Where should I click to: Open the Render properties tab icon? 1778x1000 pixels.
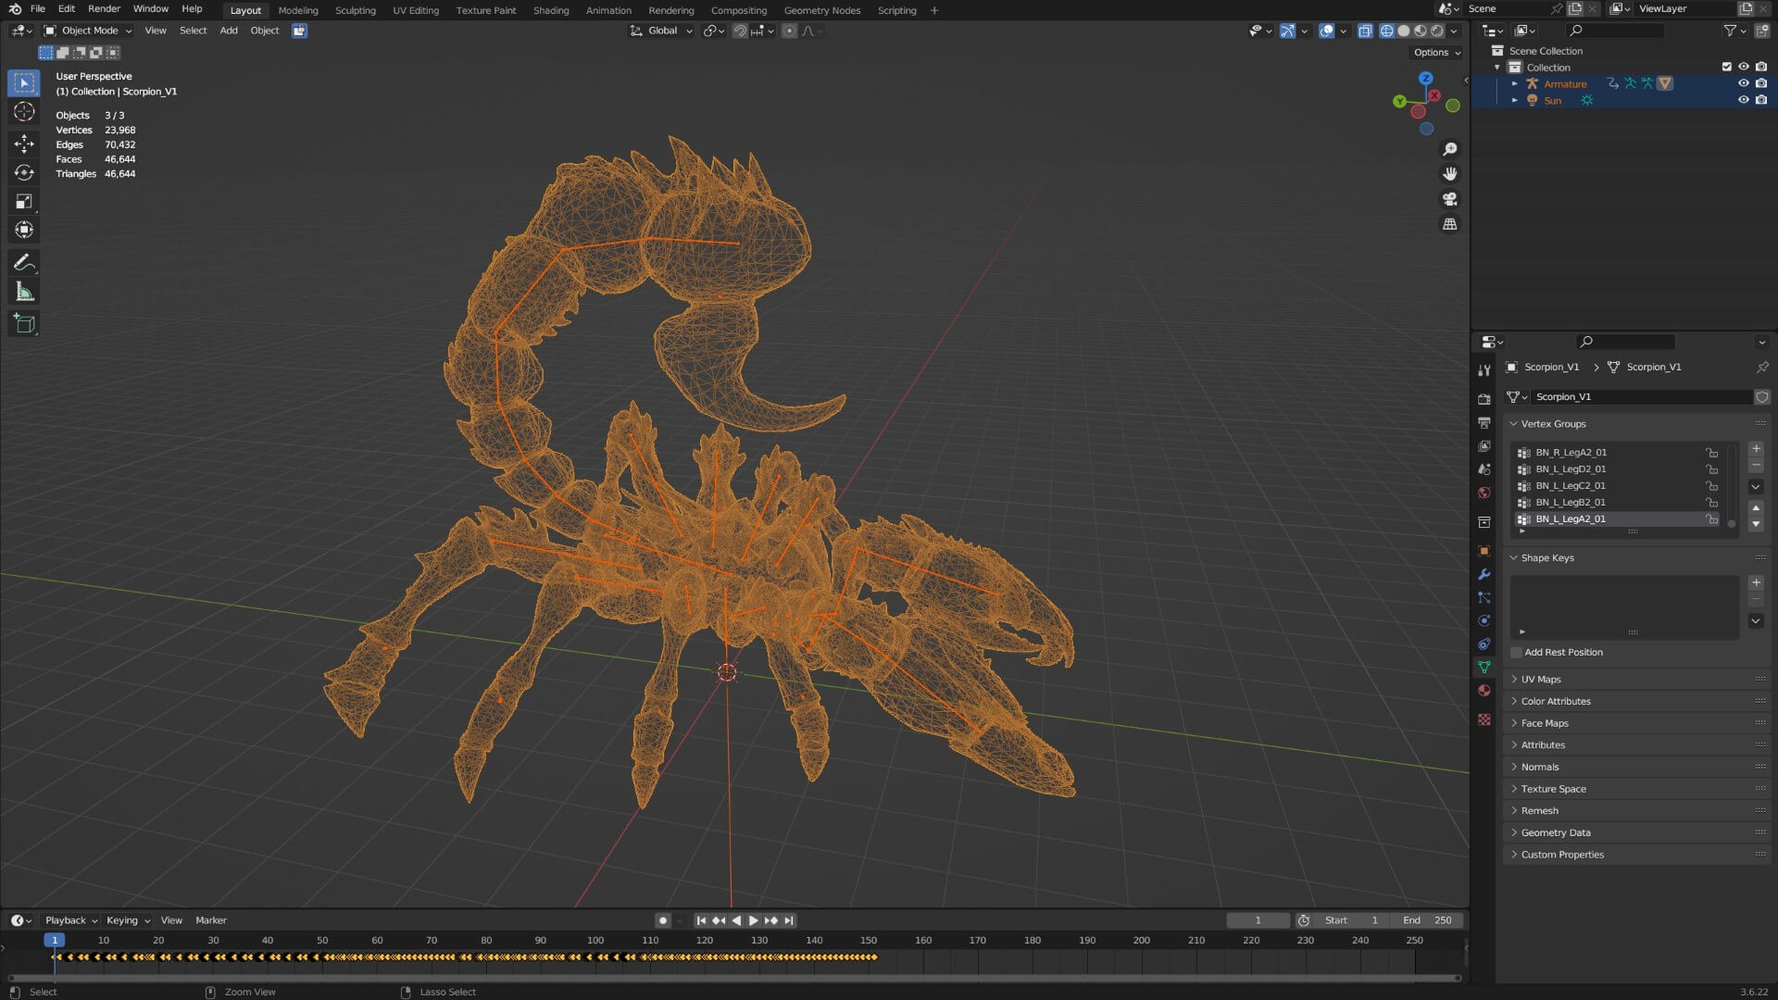pos(1484,399)
